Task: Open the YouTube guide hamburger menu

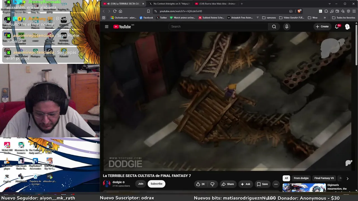Action: point(107,27)
